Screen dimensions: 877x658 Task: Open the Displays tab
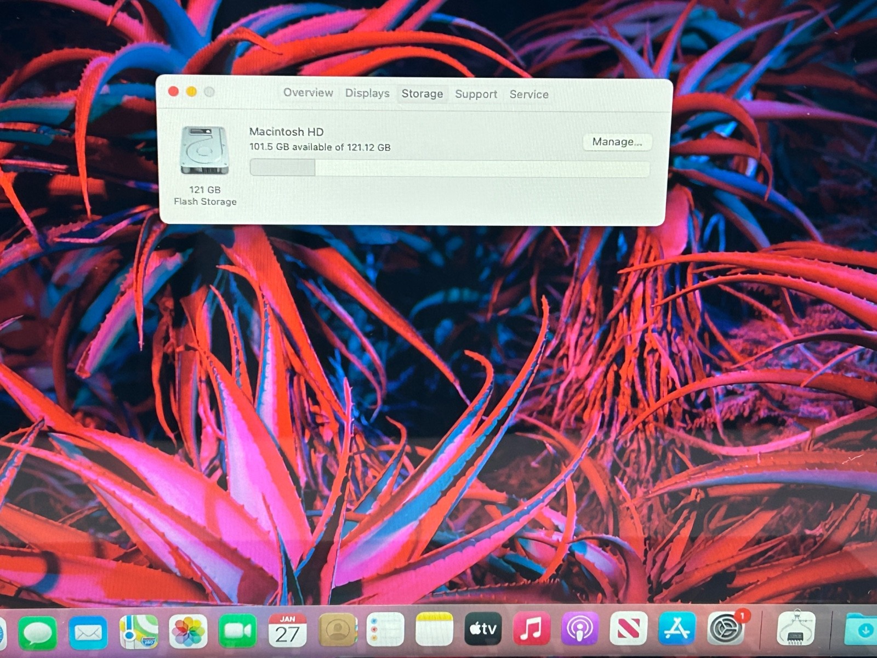pos(367,93)
